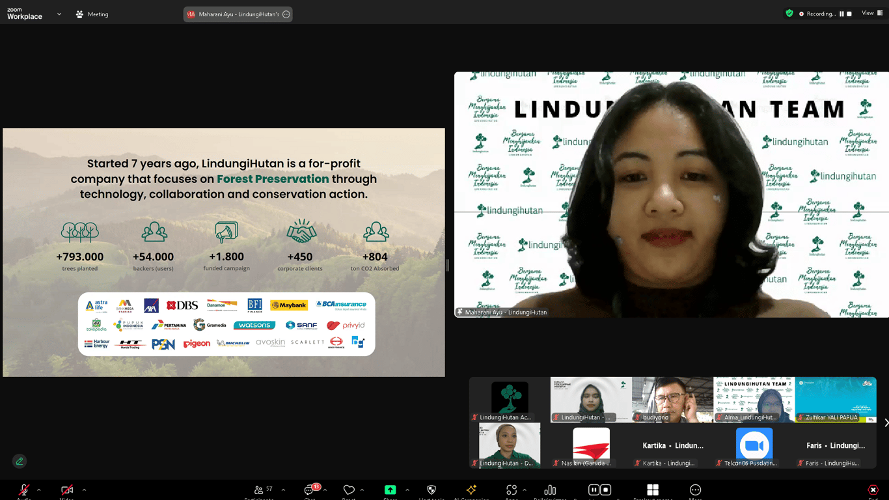Open the Participants panel showing 57
The width and height of the screenshot is (889, 500).
click(263, 490)
